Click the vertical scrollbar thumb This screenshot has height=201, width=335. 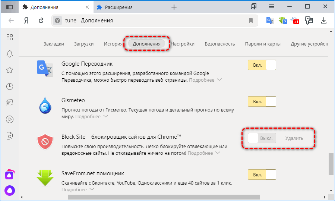(331, 164)
